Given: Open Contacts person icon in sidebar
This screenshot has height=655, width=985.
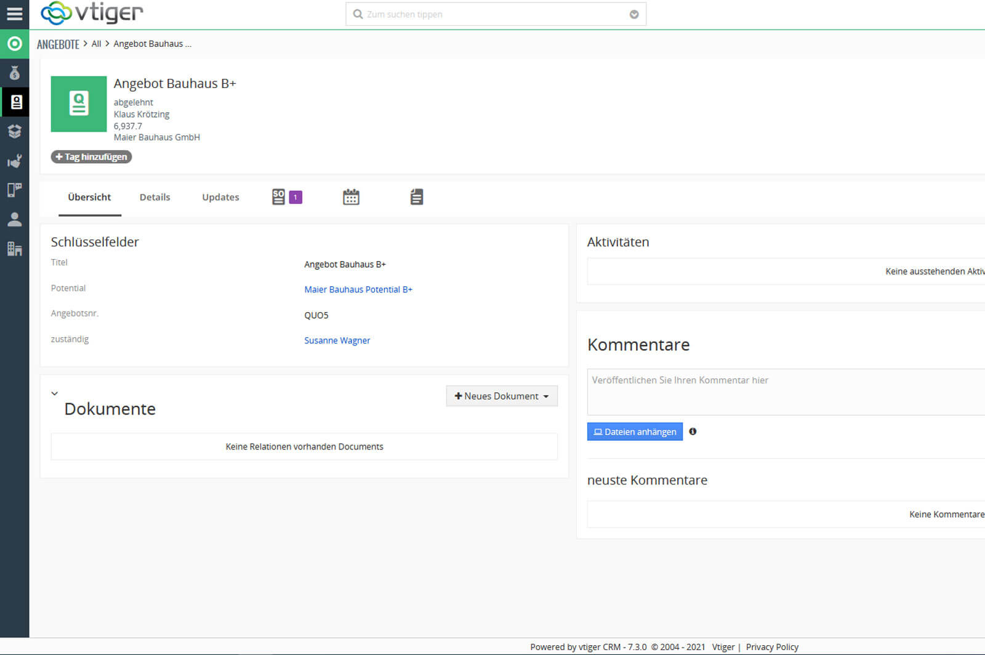Looking at the screenshot, I should tap(14, 219).
